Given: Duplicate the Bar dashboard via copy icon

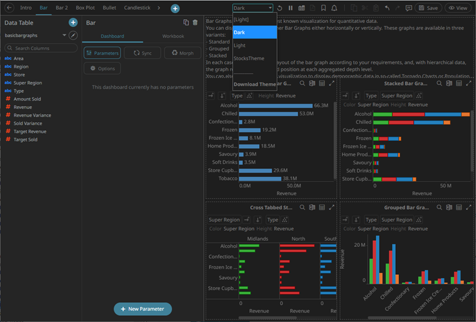Looking at the screenshot, I should [186, 22].
